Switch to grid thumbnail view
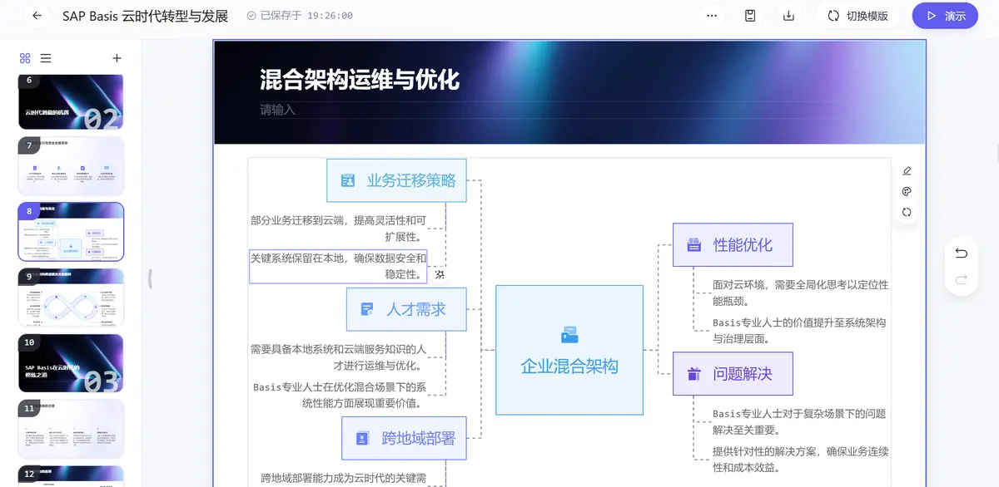 pos(25,58)
